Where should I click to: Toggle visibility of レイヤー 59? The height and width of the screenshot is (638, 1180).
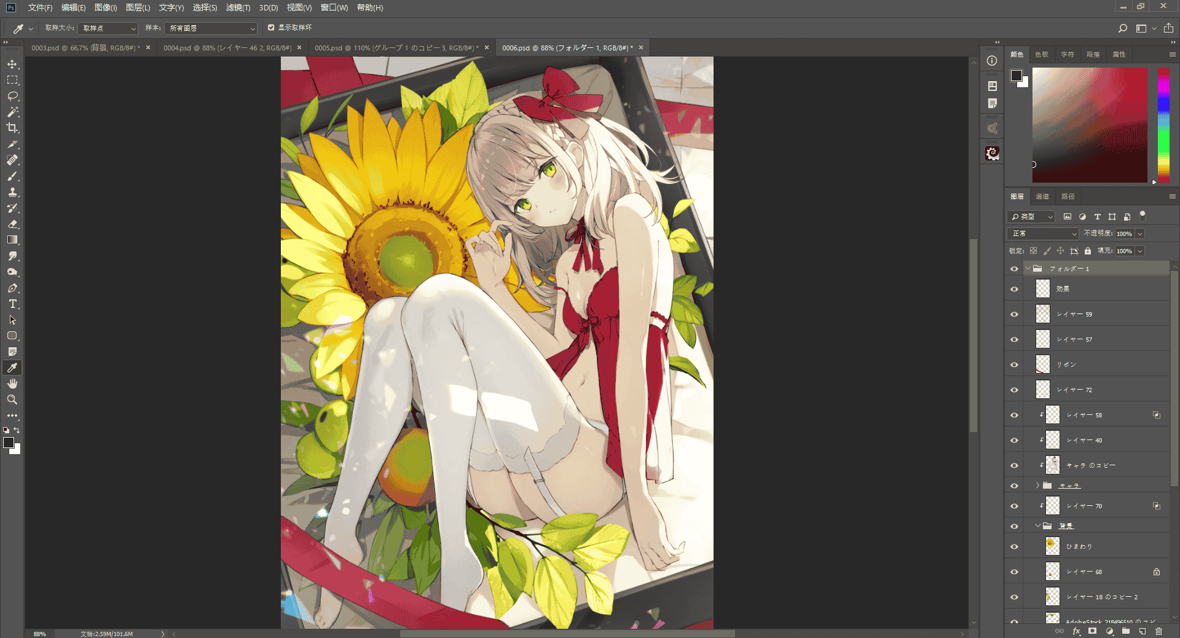1014,314
